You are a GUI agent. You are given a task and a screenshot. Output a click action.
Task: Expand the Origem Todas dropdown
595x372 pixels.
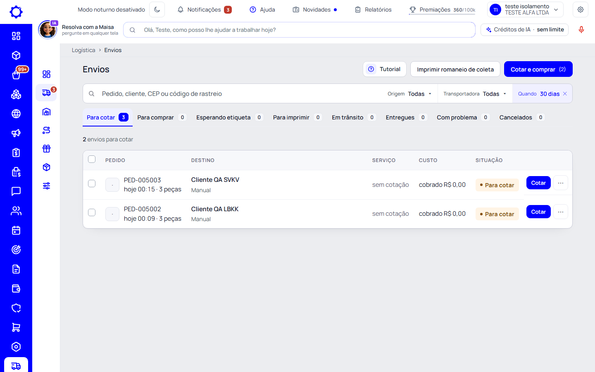pyautogui.click(x=409, y=94)
